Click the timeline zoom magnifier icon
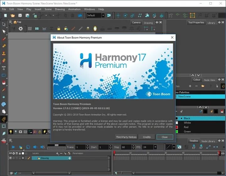Viewport: 226px width, 176px height. tap(116, 173)
